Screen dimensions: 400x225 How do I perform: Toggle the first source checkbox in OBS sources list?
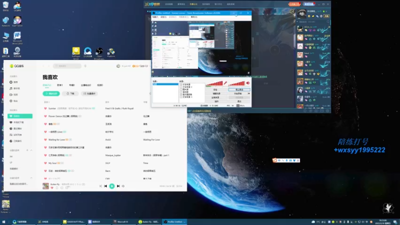[181, 84]
